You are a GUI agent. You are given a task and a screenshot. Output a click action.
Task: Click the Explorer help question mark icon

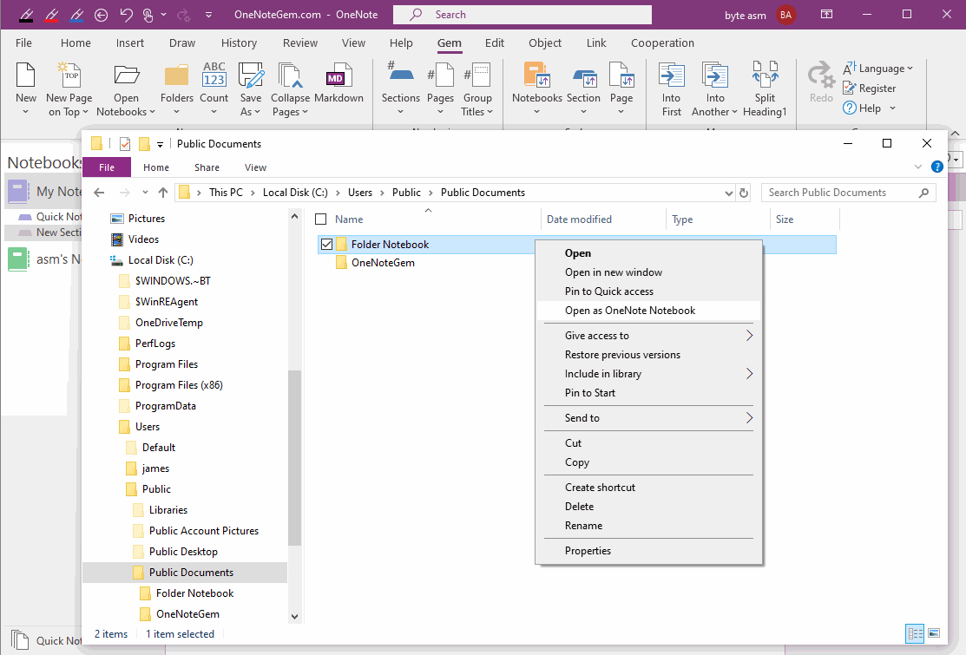tap(937, 167)
